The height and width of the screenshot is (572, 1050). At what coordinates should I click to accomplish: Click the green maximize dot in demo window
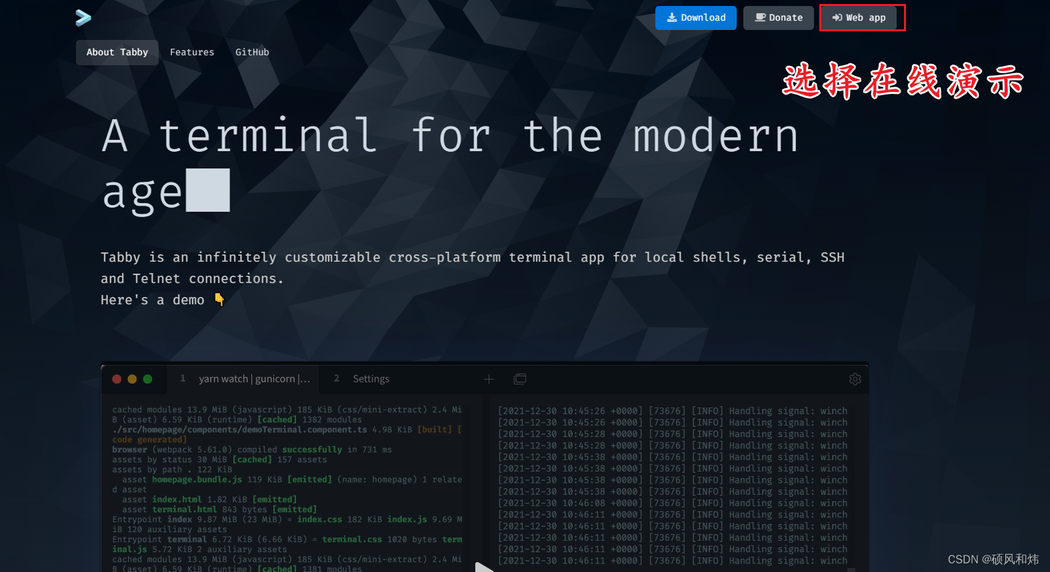(147, 379)
